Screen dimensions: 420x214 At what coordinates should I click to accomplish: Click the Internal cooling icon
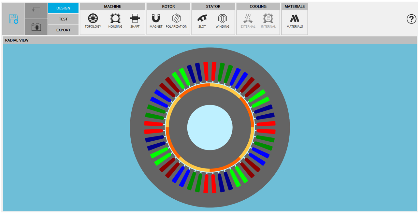[268, 21]
